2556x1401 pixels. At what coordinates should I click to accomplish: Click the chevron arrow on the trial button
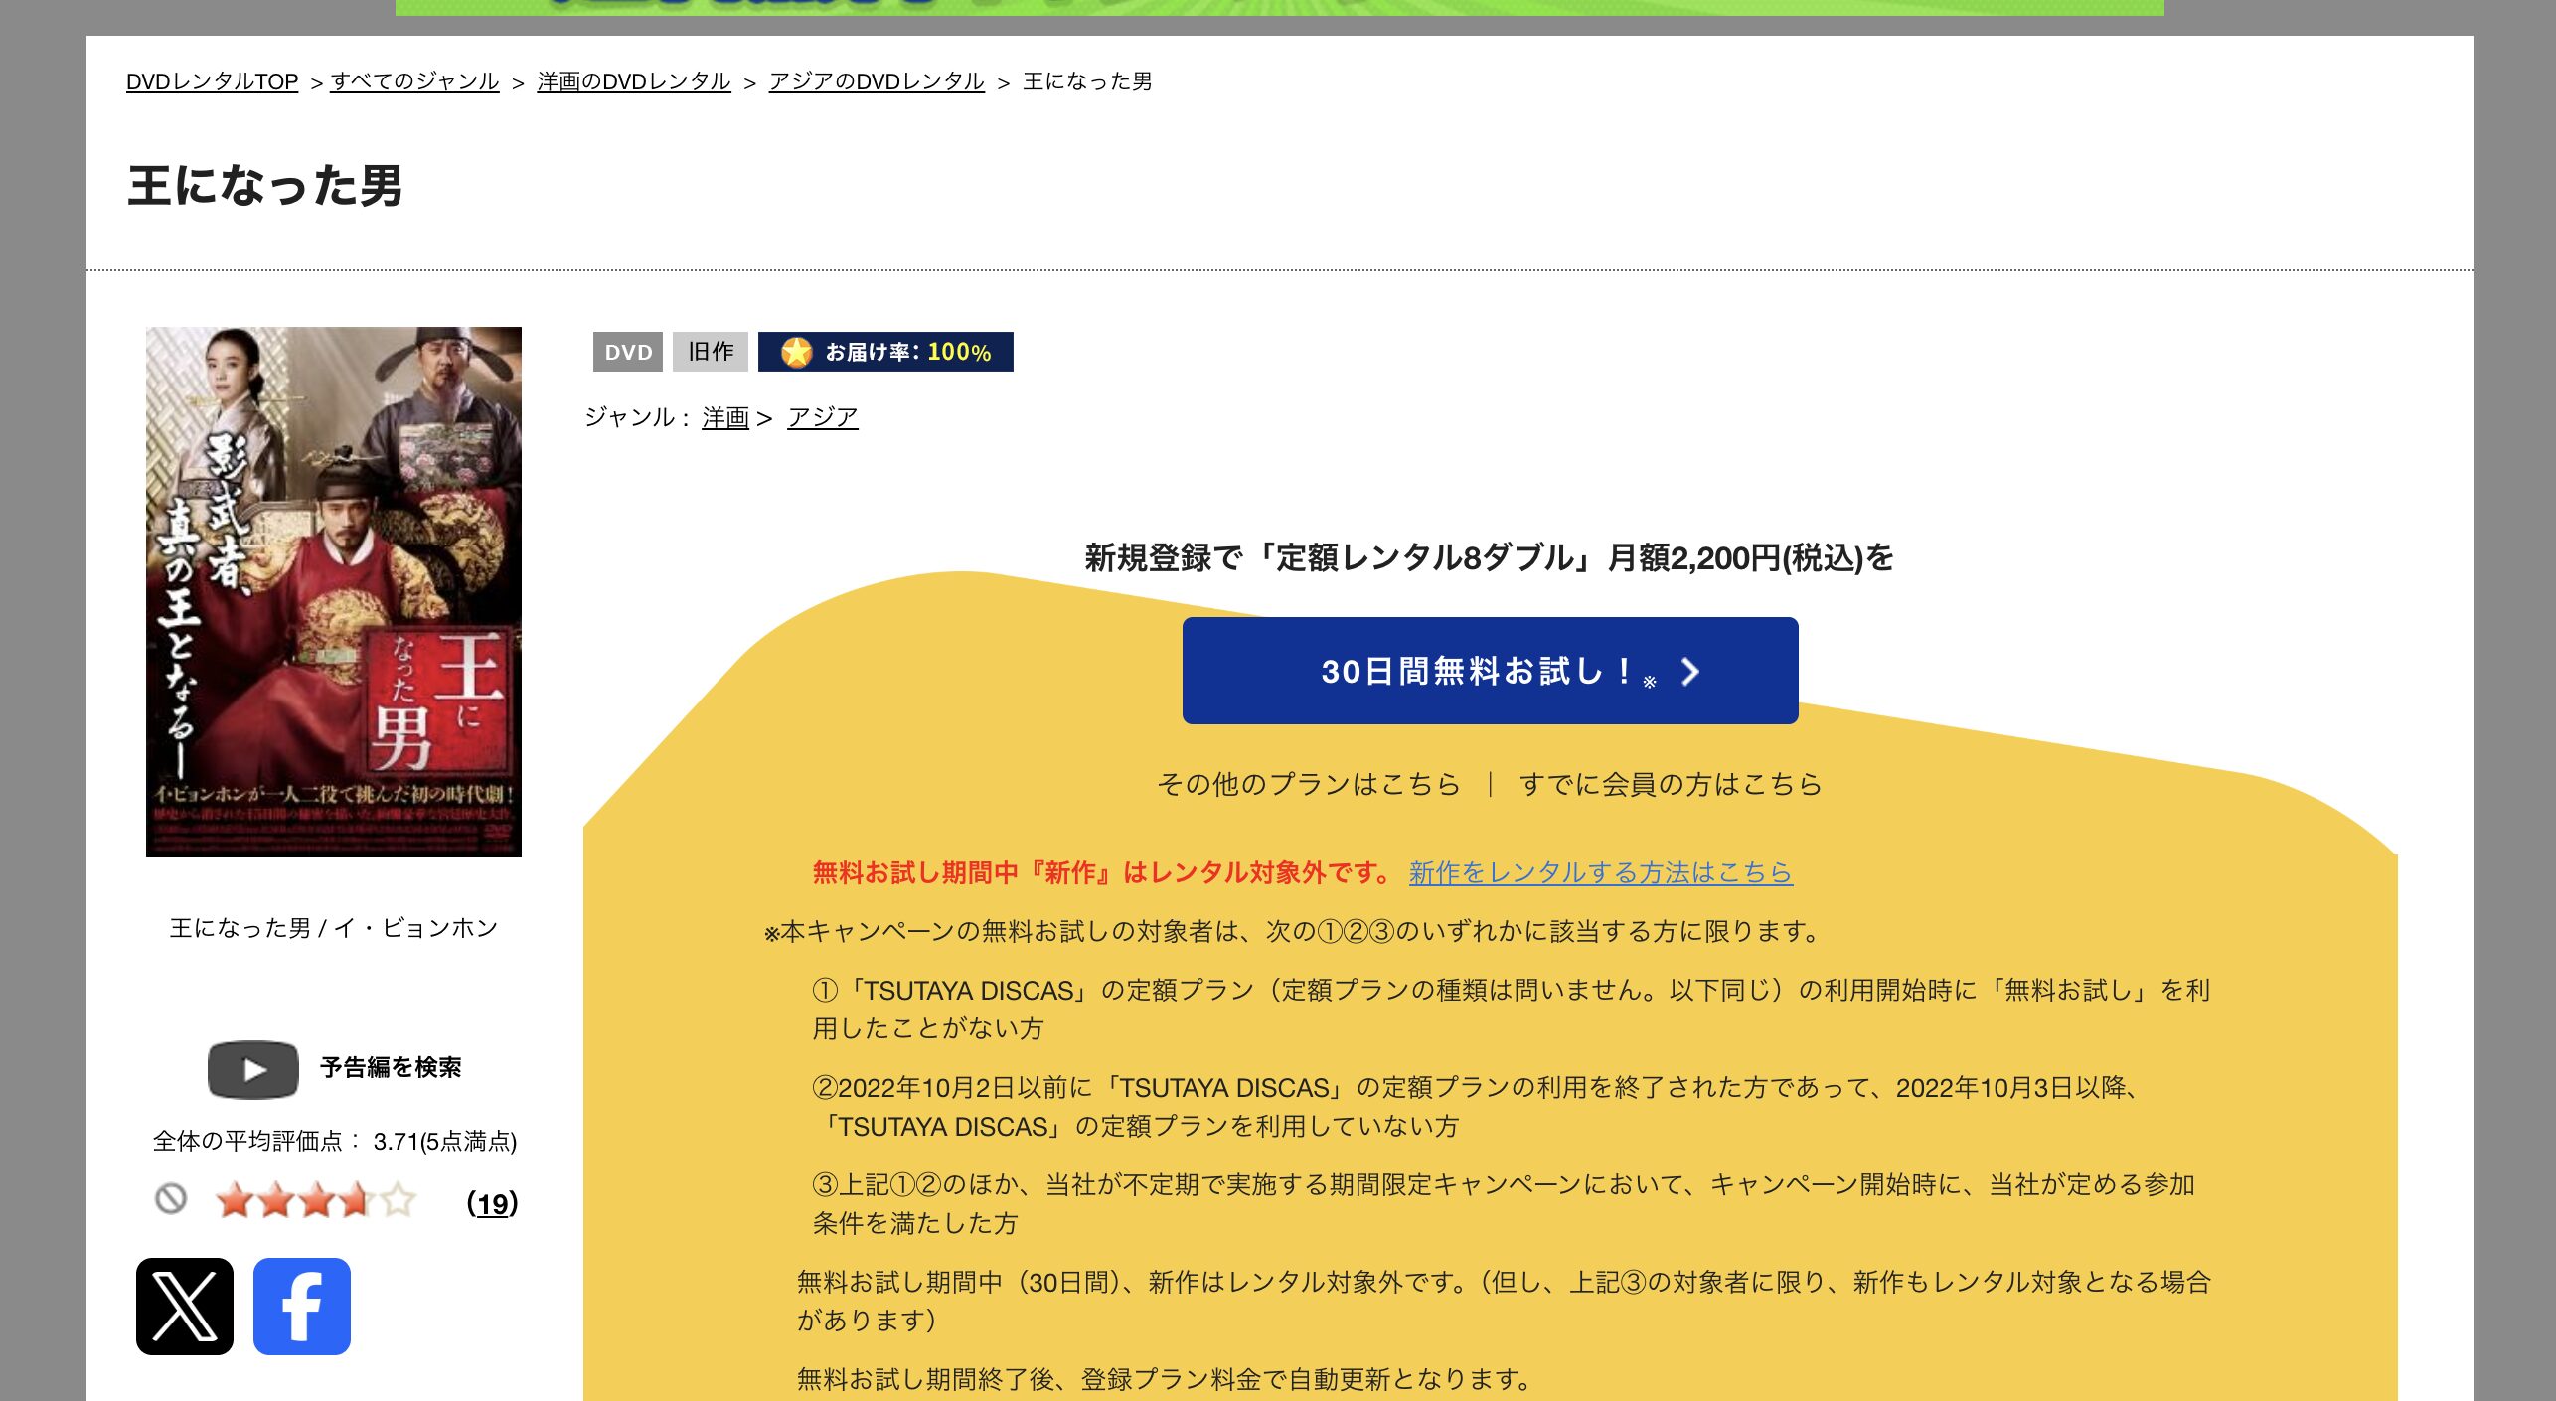point(1690,672)
